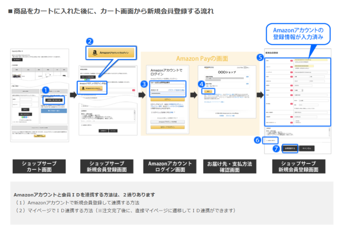Click the change link beside the delivery address on the Amazon Pay screen
The width and height of the screenshot is (338, 228).
[247, 77]
